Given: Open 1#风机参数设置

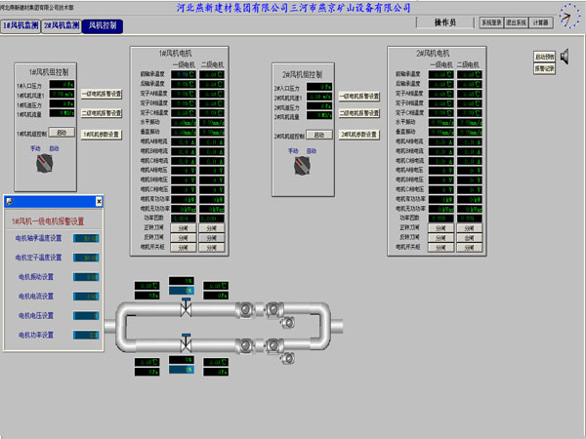Looking at the screenshot, I should click(102, 134).
